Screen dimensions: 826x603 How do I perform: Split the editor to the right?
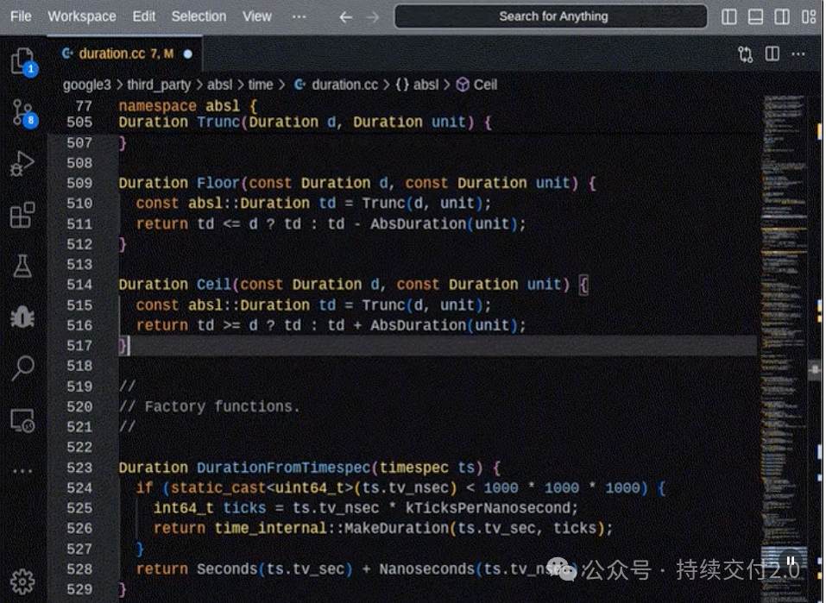(x=772, y=53)
